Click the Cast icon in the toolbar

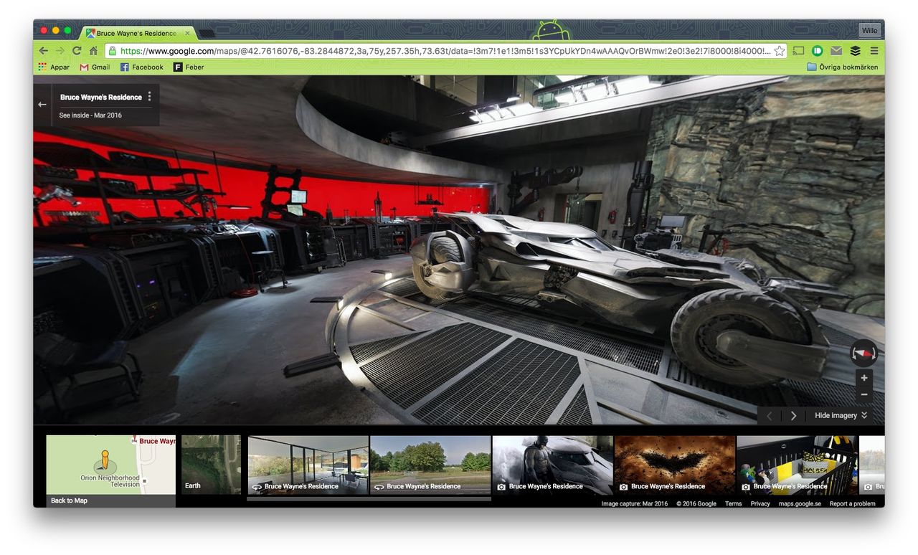(798, 51)
